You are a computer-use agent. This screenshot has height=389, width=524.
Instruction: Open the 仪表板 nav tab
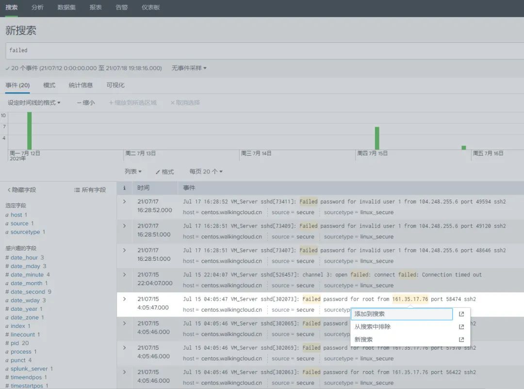point(151,7)
